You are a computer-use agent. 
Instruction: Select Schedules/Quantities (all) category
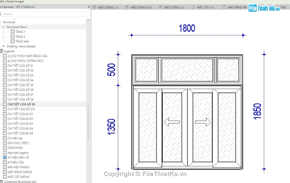coord(20,181)
